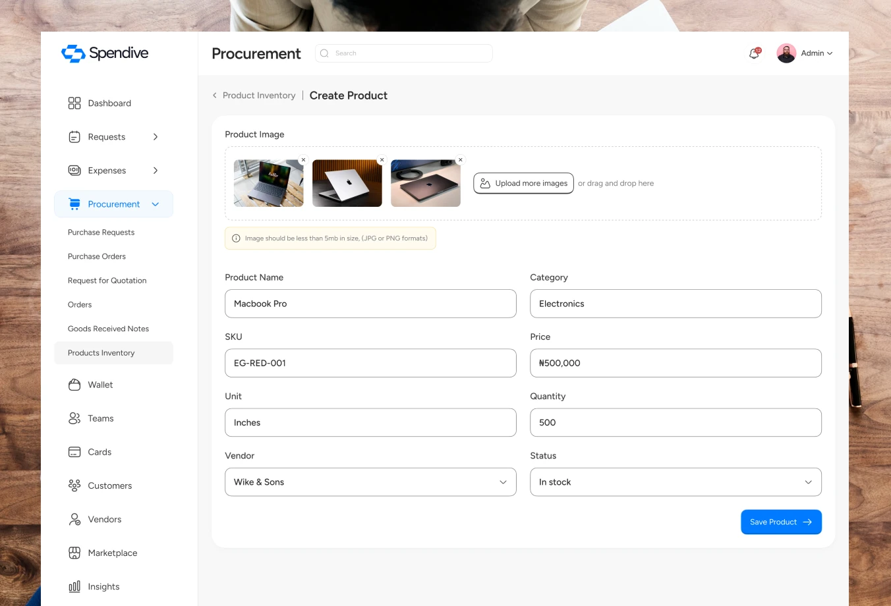Open the Status dropdown showing In stock
Screen dimensions: 891x606
(675, 482)
